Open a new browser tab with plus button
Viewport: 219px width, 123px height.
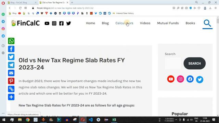(72, 2)
